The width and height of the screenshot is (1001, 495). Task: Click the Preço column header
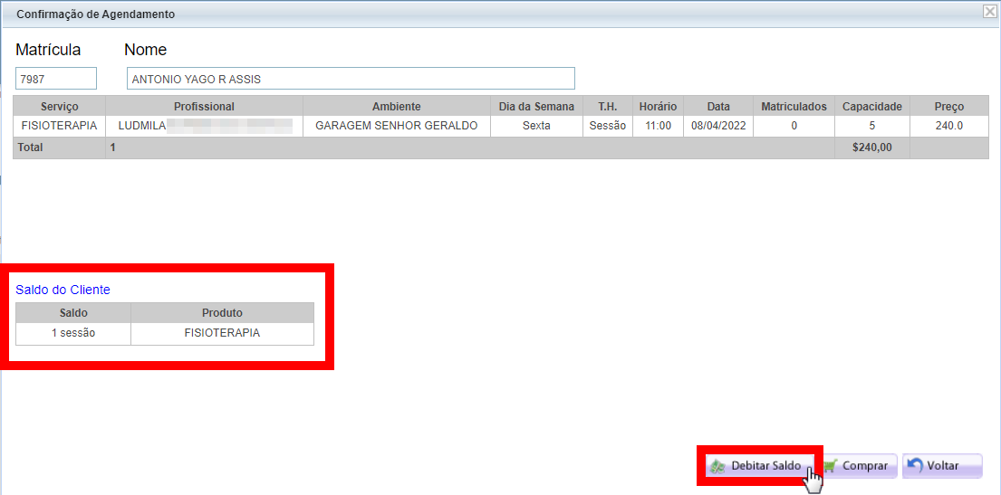pos(948,107)
